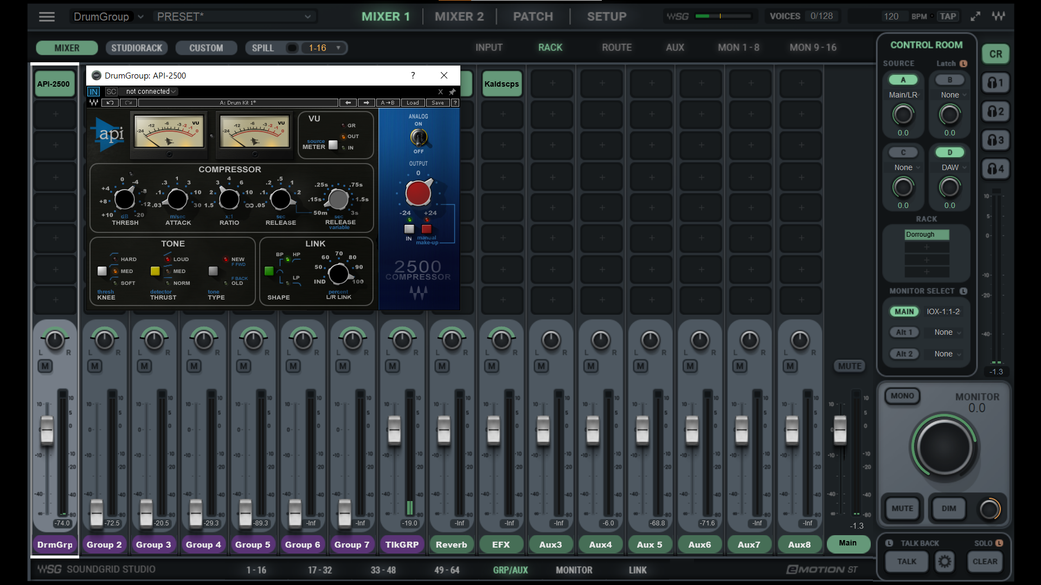The image size is (1041, 585).
Task: Click the monitor DIM button
Action: (x=949, y=509)
